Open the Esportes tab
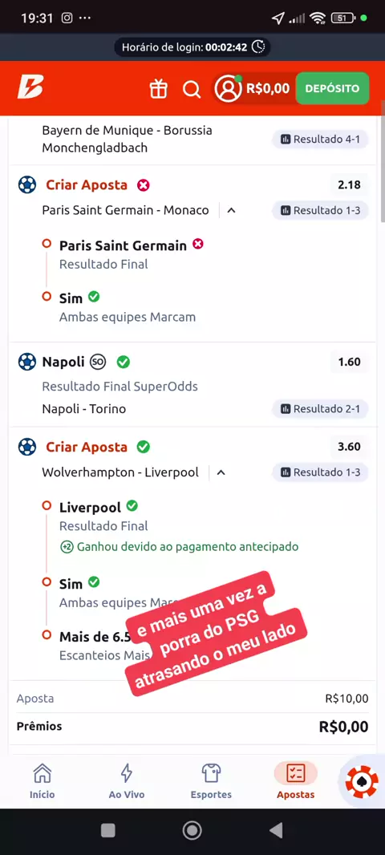The image size is (385, 855). (211, 781)
